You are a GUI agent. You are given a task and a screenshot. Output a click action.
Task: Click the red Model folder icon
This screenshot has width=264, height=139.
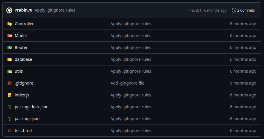[x=10, y=36]
